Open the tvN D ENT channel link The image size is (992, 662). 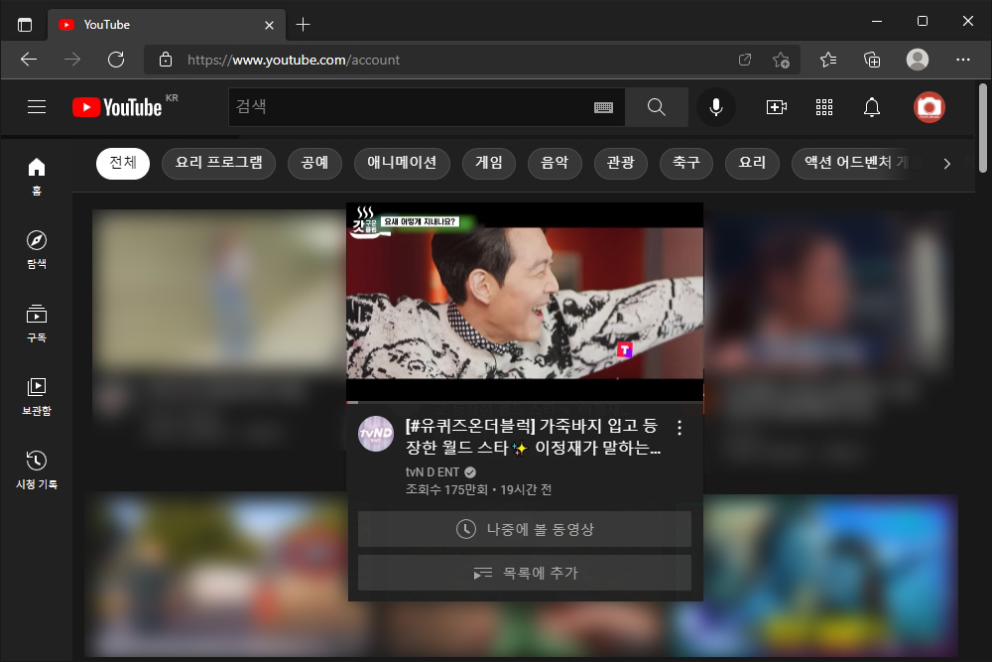433,472
